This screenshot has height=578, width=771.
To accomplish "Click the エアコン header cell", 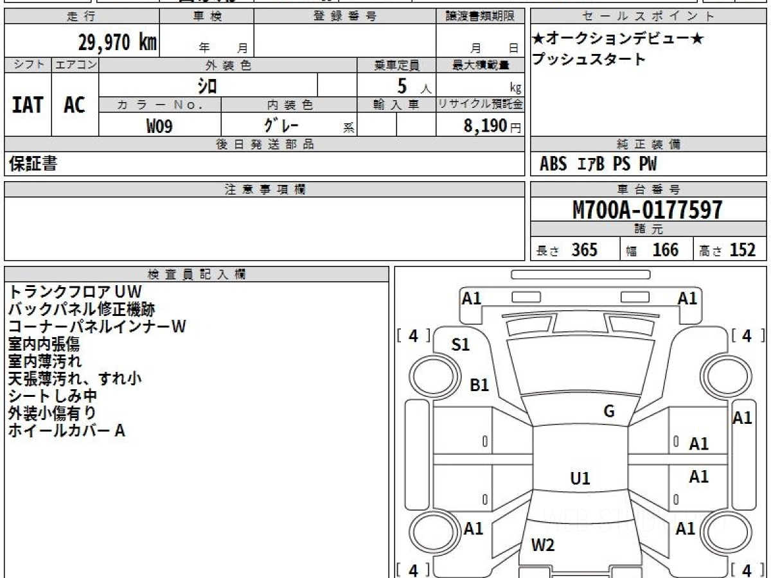I will 75,65.
